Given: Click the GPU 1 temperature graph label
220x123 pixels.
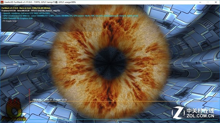Looking at the screenshot, I should point(49,99).
